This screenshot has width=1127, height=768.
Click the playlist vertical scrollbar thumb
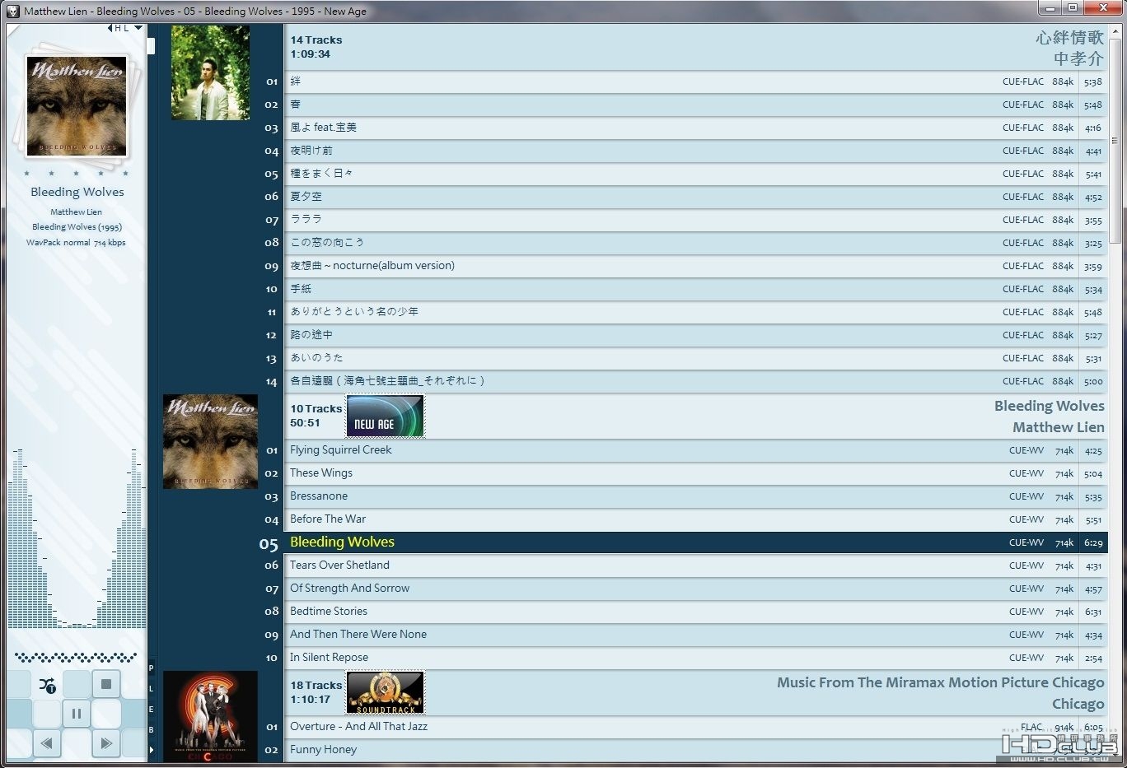(x=1115, y=140)
